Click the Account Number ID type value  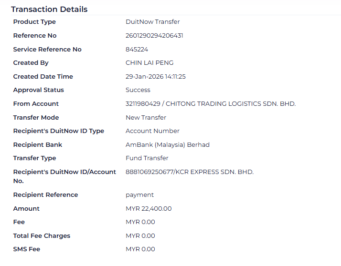click(152, 131)
